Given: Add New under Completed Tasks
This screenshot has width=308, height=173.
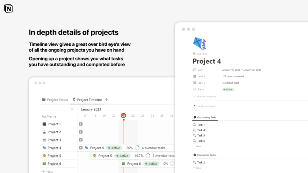Looking at the screenshot, I should [x=197, y=168].
